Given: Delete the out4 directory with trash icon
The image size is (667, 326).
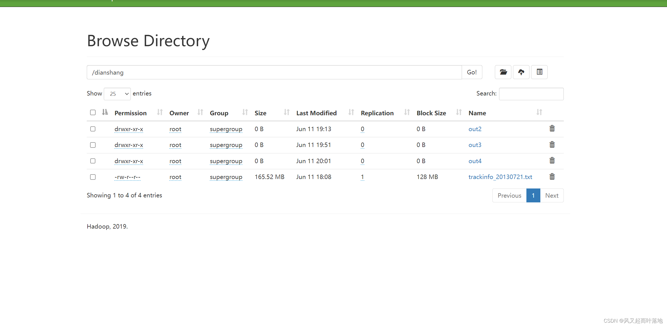Looking at the screenshot, I should pyautogui.click(x=552, y=161).
